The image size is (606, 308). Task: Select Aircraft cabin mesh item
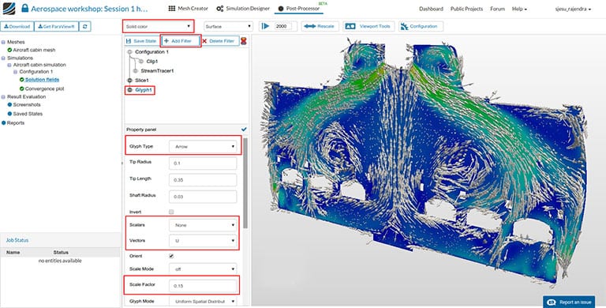pos(34,50)
